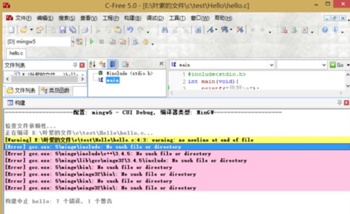The height and width of the screenshot is (214, 350).
Task: Open the 查看(V) menu
Action: [x=89, y=18]
